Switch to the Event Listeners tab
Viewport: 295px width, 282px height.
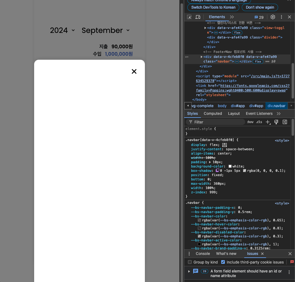pos(259,114)
